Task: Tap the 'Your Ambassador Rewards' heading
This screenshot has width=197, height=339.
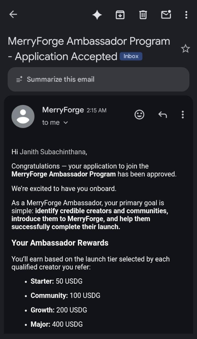Action: (x=60, y=243)
